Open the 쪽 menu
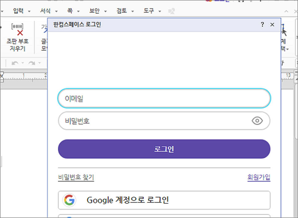The height and width of the screenshot is (218, 298). pos(70,11)
